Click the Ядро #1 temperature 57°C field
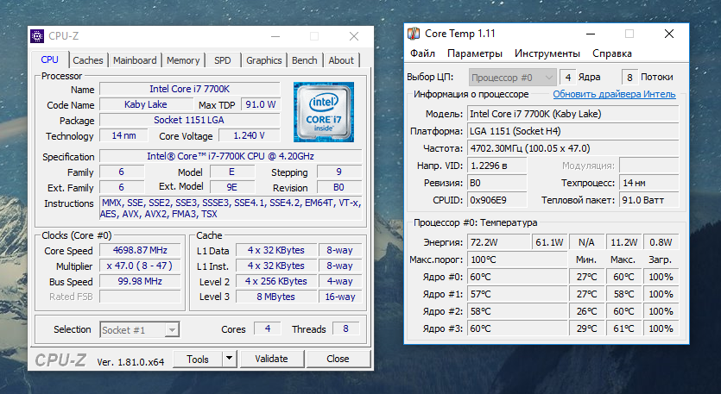This screenshot has height=394, width=721. coord(517,294)
